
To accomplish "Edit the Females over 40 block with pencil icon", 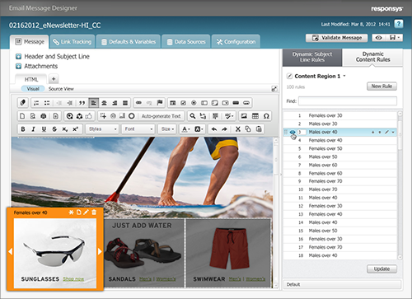I will point(87,213).
